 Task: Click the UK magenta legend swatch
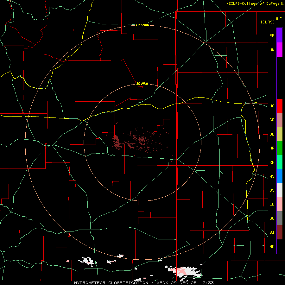click(280, 50)
